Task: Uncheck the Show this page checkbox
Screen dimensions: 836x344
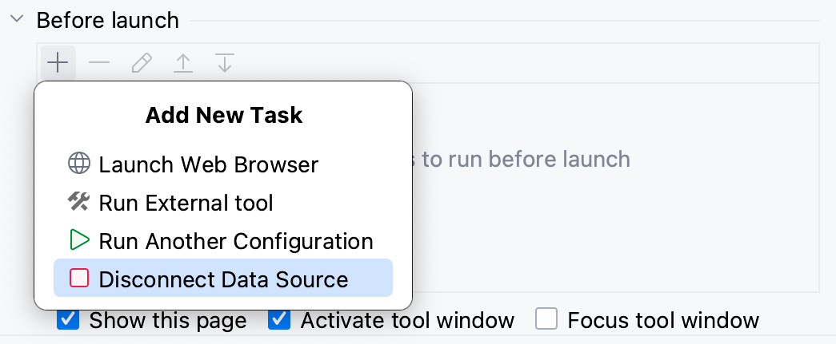Action: 69,320
